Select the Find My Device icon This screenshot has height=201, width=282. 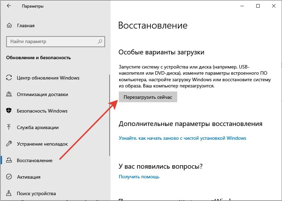(8, 193)
